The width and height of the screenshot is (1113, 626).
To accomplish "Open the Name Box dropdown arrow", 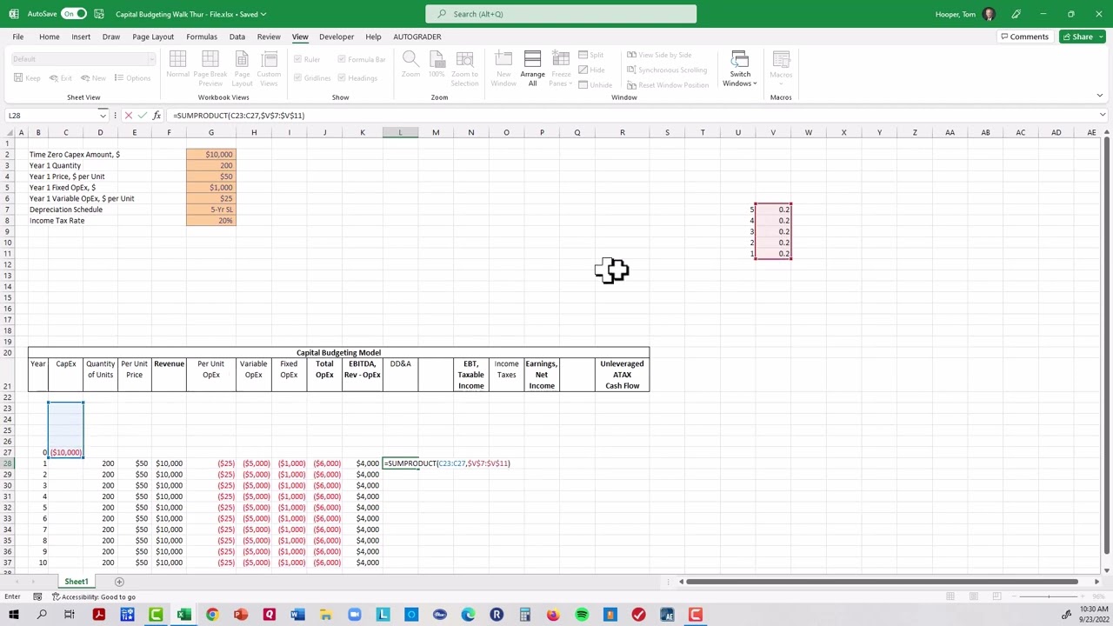I will [x=103, y=116].
